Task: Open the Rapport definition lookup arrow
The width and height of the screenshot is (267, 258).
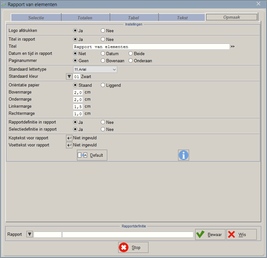Action: click(30, 234)
